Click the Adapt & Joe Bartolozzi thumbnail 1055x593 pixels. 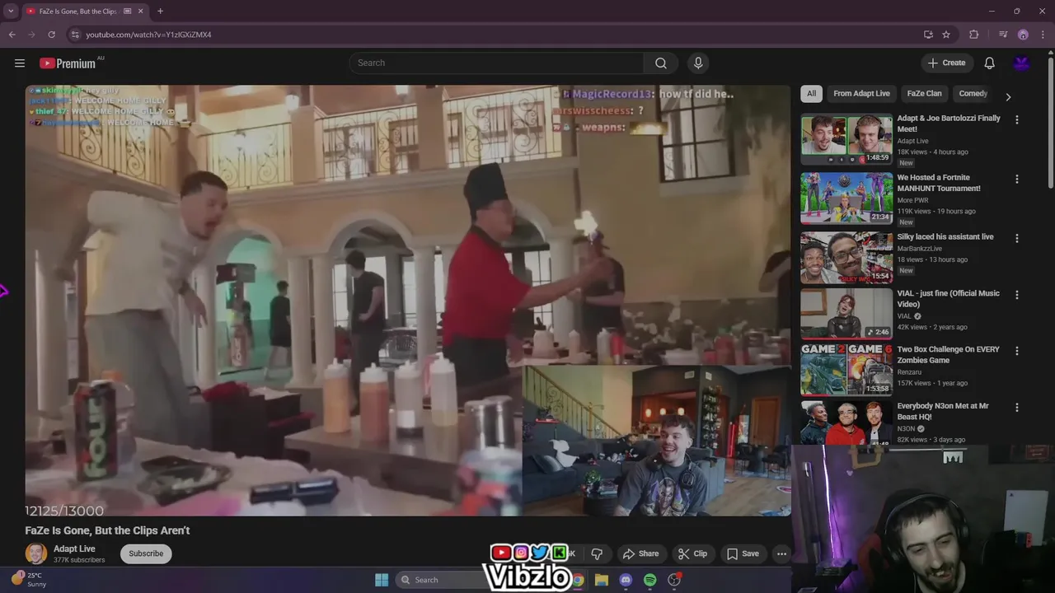846,139
